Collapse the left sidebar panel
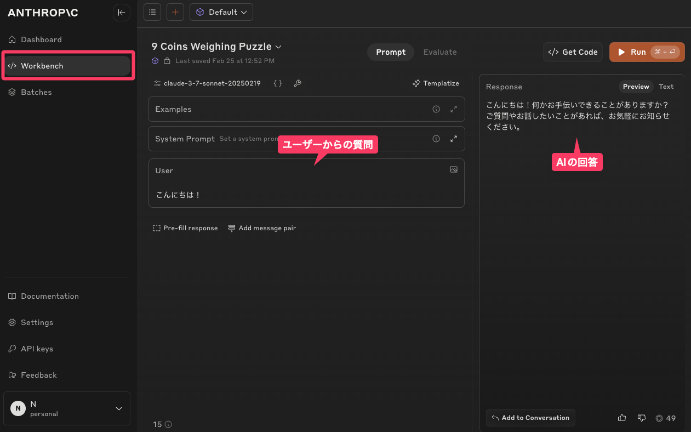Screen dimensions: 691x432 pos(121,13)
